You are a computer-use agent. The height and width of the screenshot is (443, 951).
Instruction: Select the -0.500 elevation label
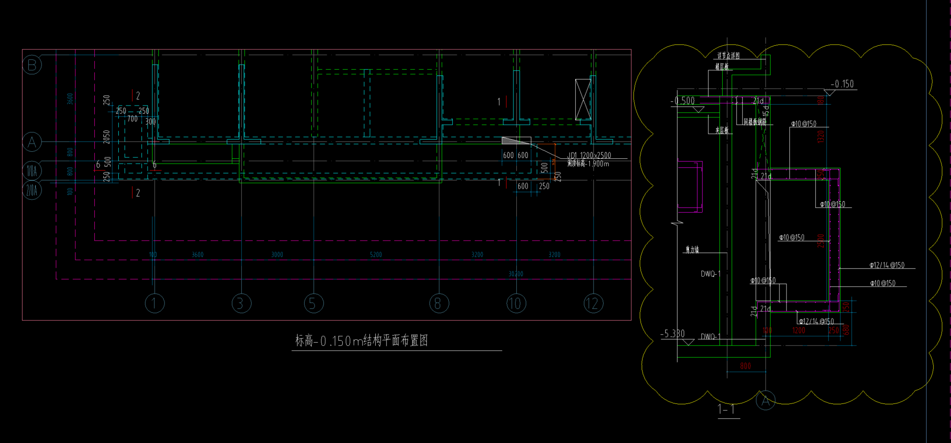[683, 101]
